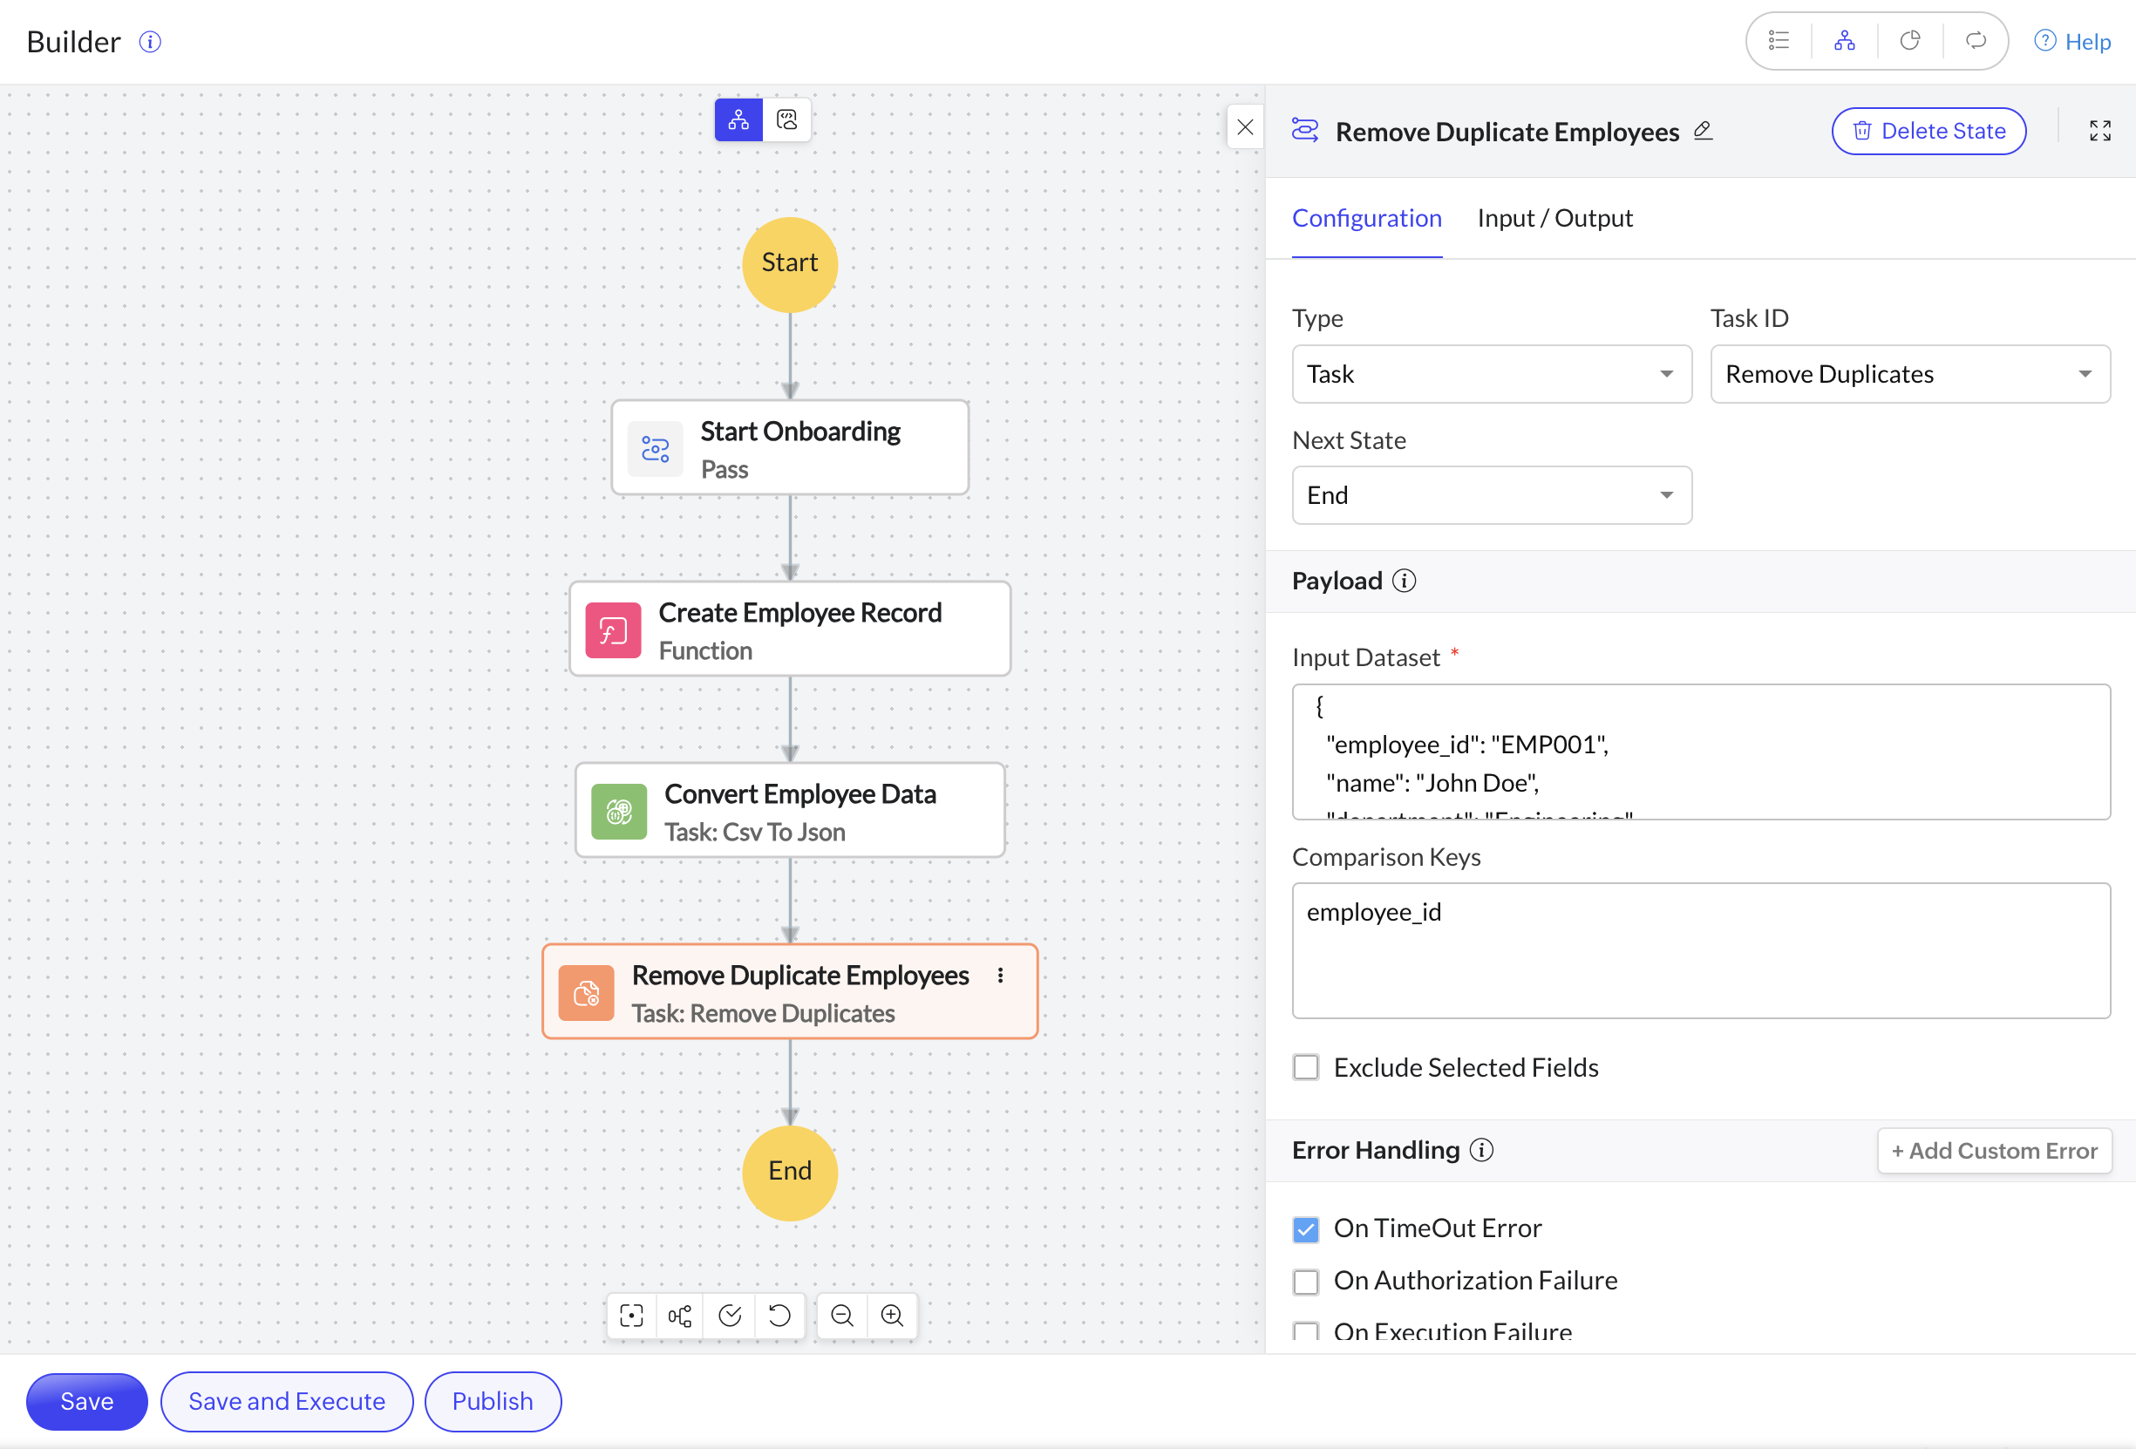Expand the state panel to fullscreen
The height and width of the screenshot is (1449, 2136).
click(2099, 131)
